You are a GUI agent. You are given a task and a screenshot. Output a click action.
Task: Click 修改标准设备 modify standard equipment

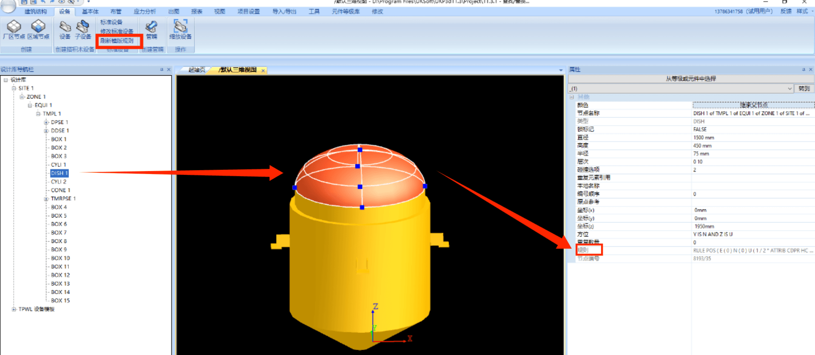click(116, 31)
